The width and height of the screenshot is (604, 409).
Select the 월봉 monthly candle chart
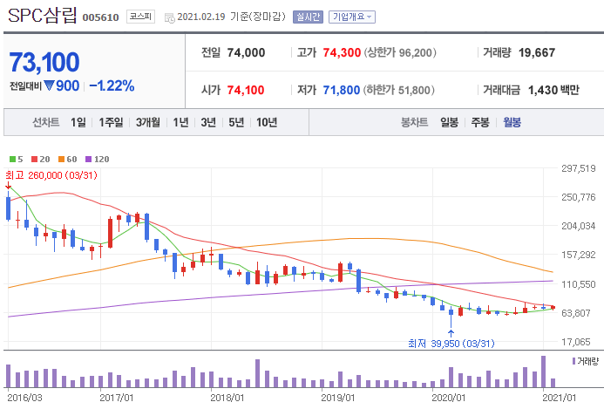512,123
